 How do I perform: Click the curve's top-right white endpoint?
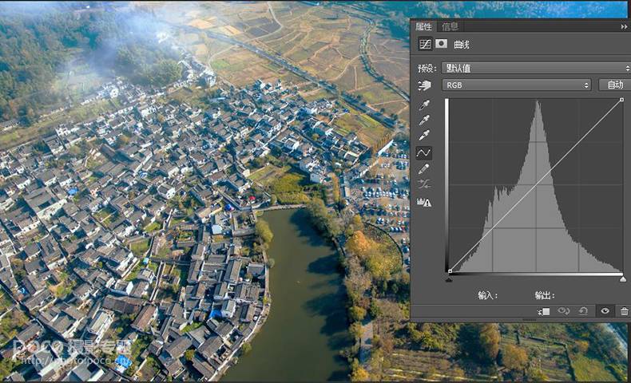point(621,100)
